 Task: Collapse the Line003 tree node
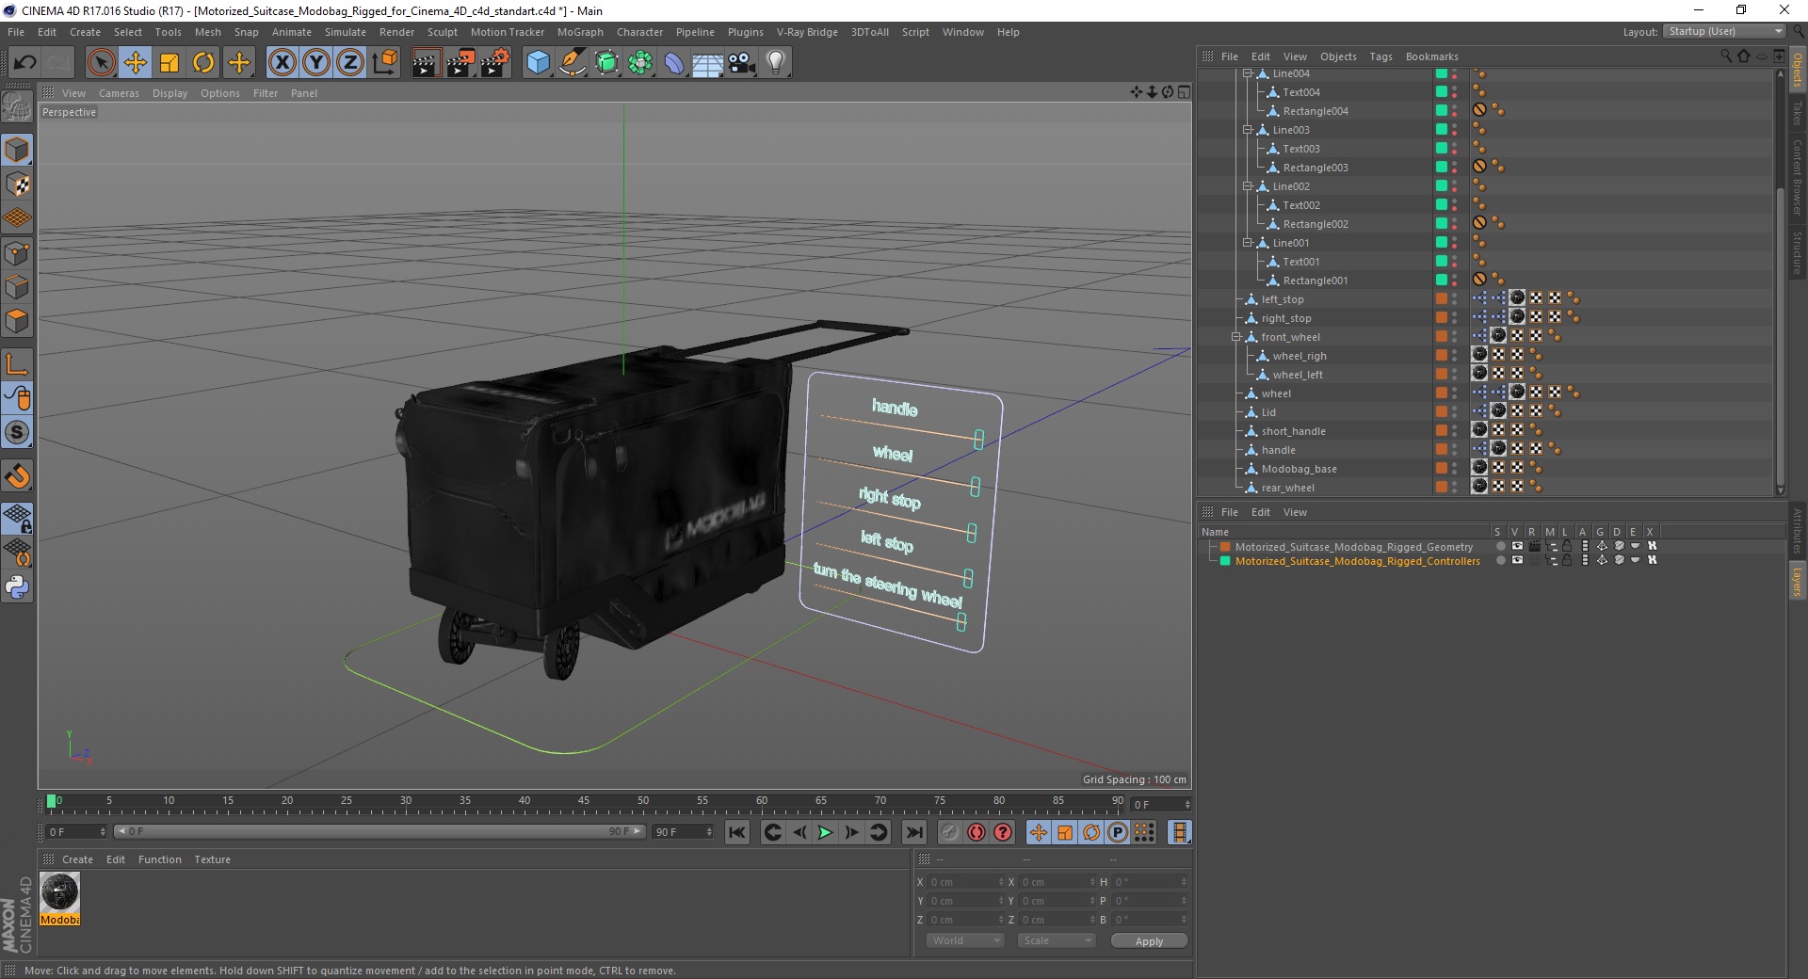point(1247,130)
